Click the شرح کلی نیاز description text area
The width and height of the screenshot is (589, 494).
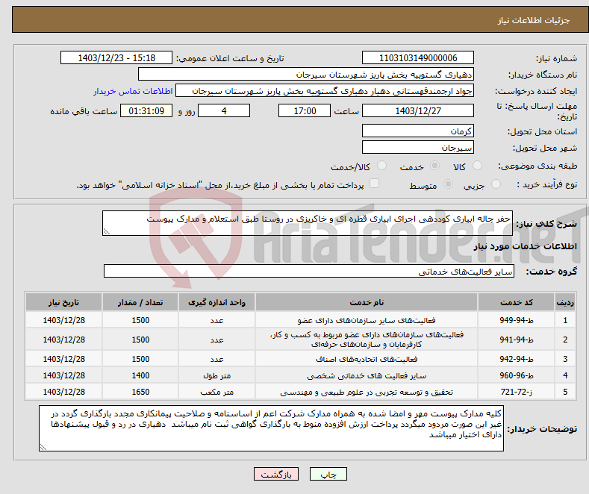(308, 223)
